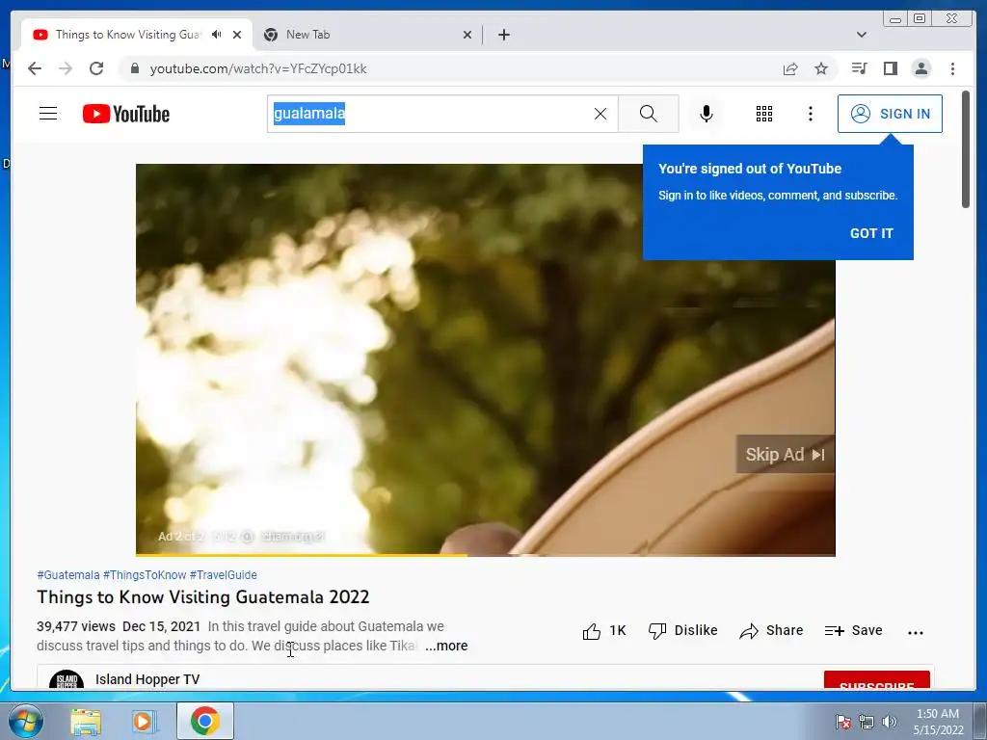The width and height of the screenshot is (987, 740).
Task: Click the ad info icon in player
Action: pyautogui.click(x=248, y=537)
